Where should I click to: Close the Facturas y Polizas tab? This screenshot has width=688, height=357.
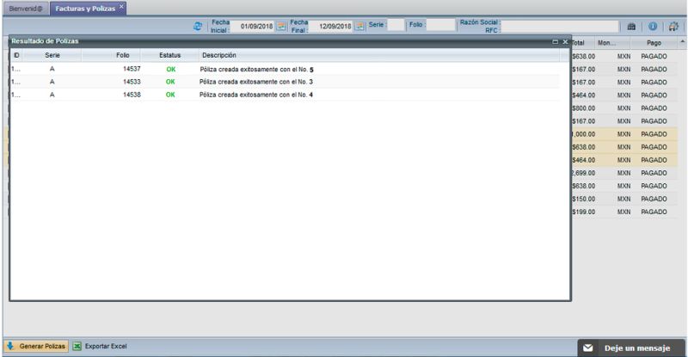point(121,6)
